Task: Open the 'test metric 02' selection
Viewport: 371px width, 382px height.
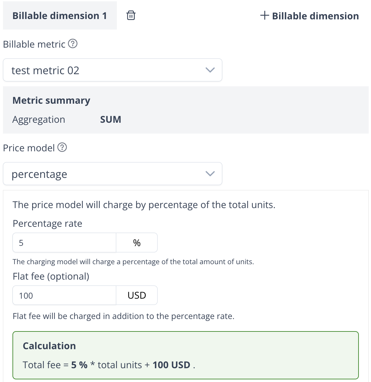Action: pos(105,70)
